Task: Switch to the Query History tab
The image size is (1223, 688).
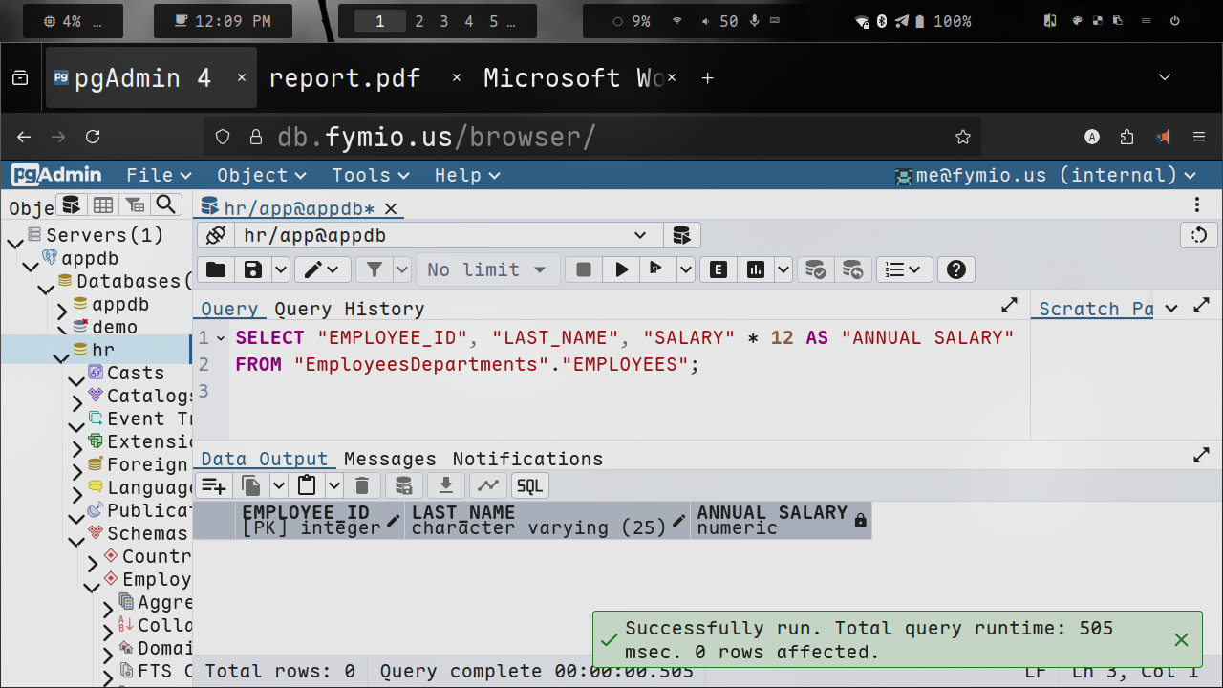Action: 349,309
